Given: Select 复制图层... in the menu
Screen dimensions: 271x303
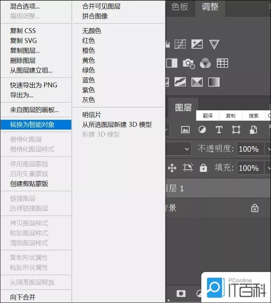Looking at the screenshot, I should click(25, 51).
